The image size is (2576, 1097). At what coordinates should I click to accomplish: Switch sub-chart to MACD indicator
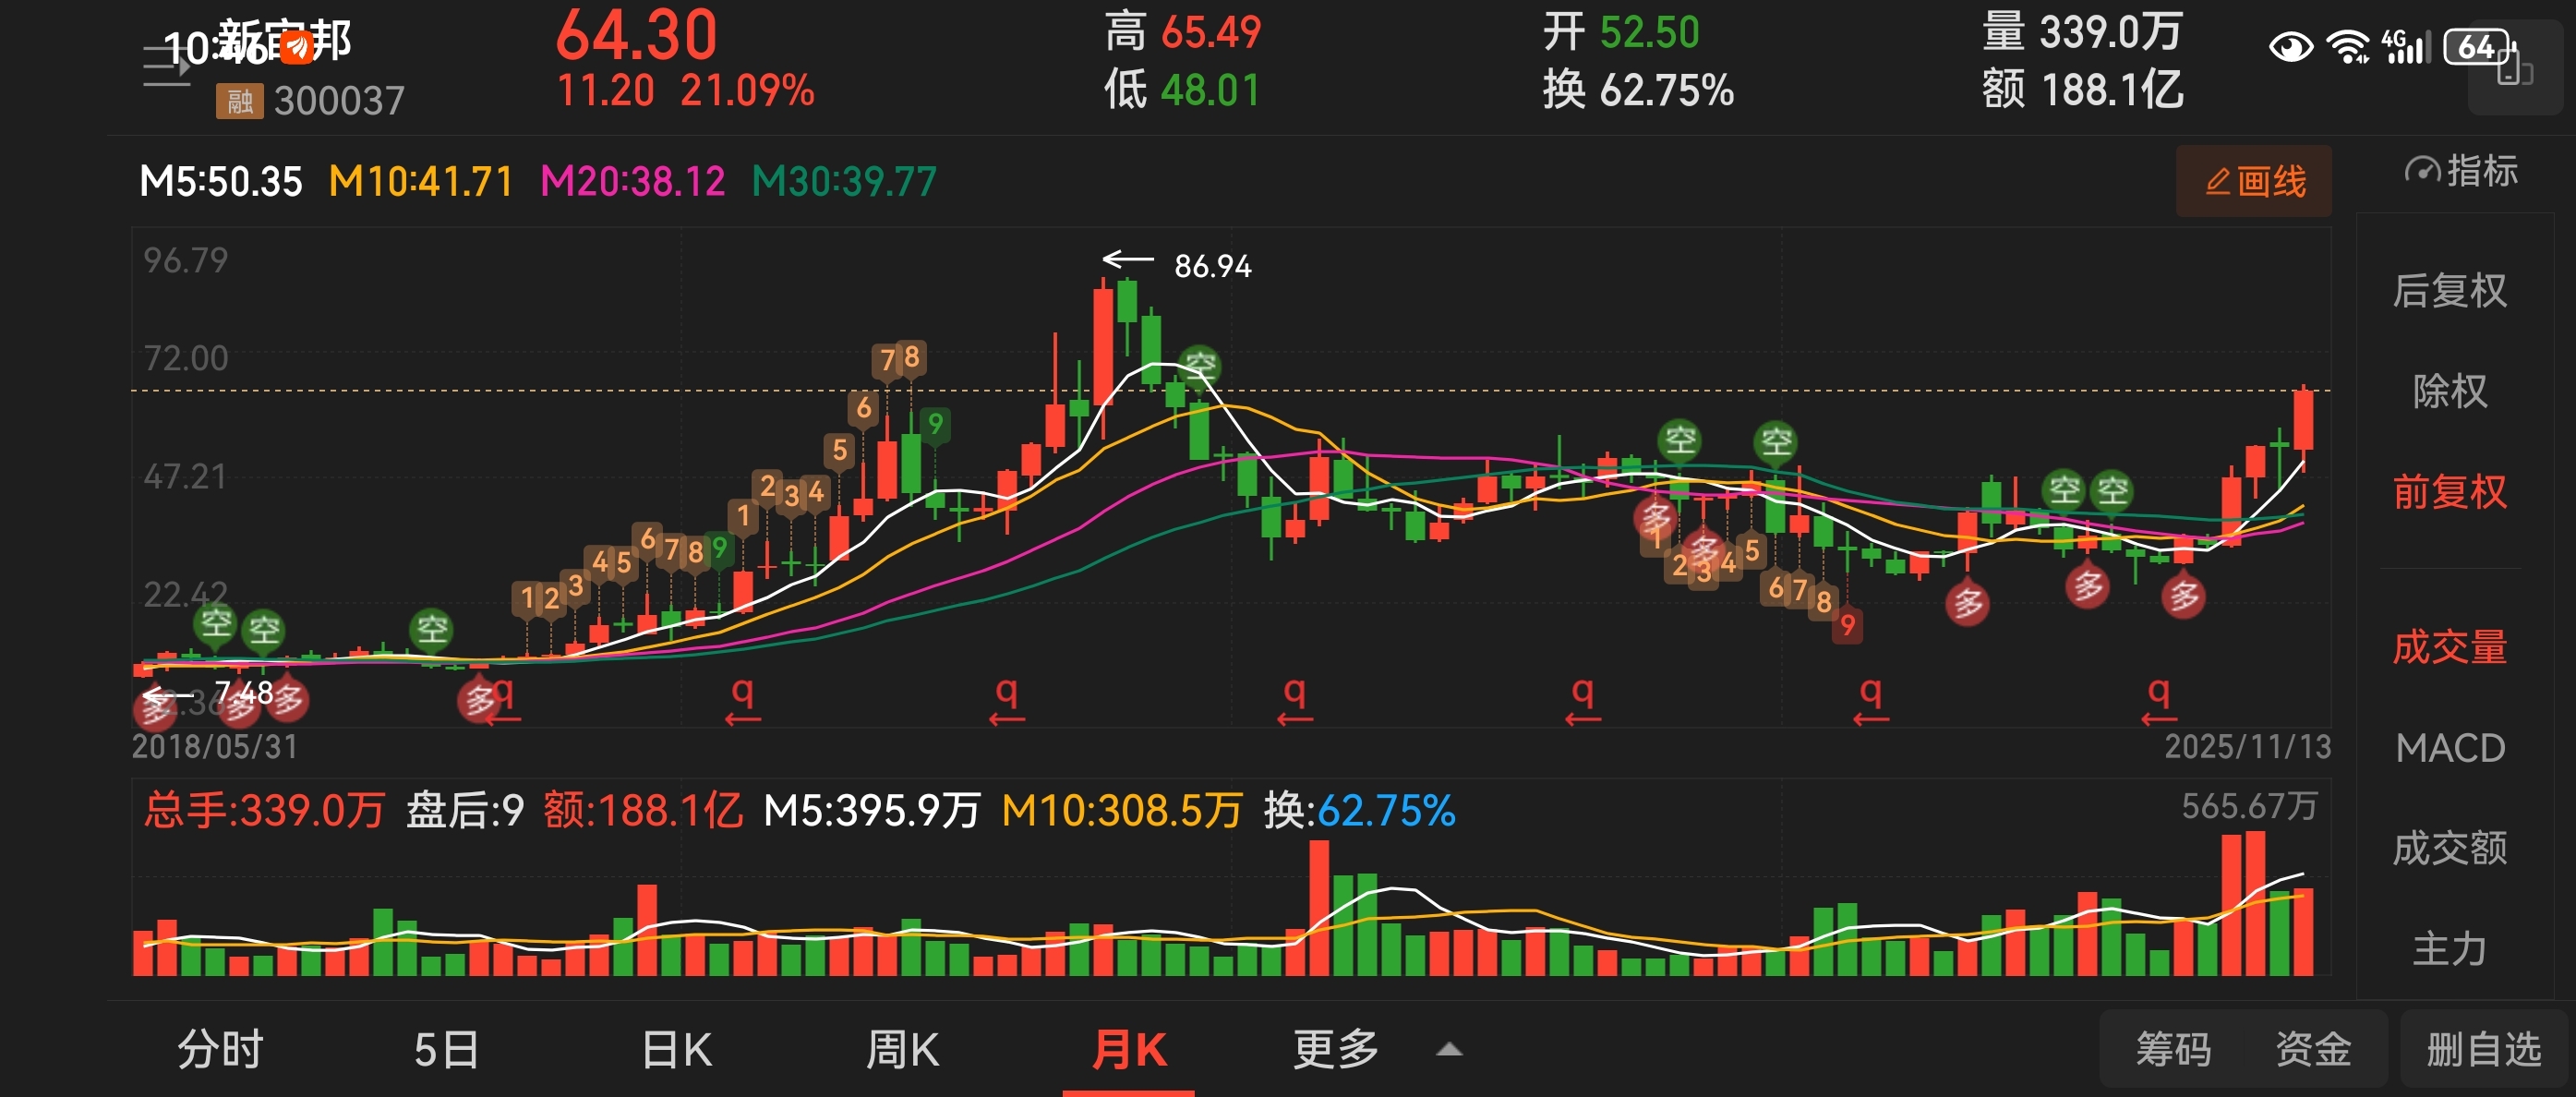click(2449, 748)
